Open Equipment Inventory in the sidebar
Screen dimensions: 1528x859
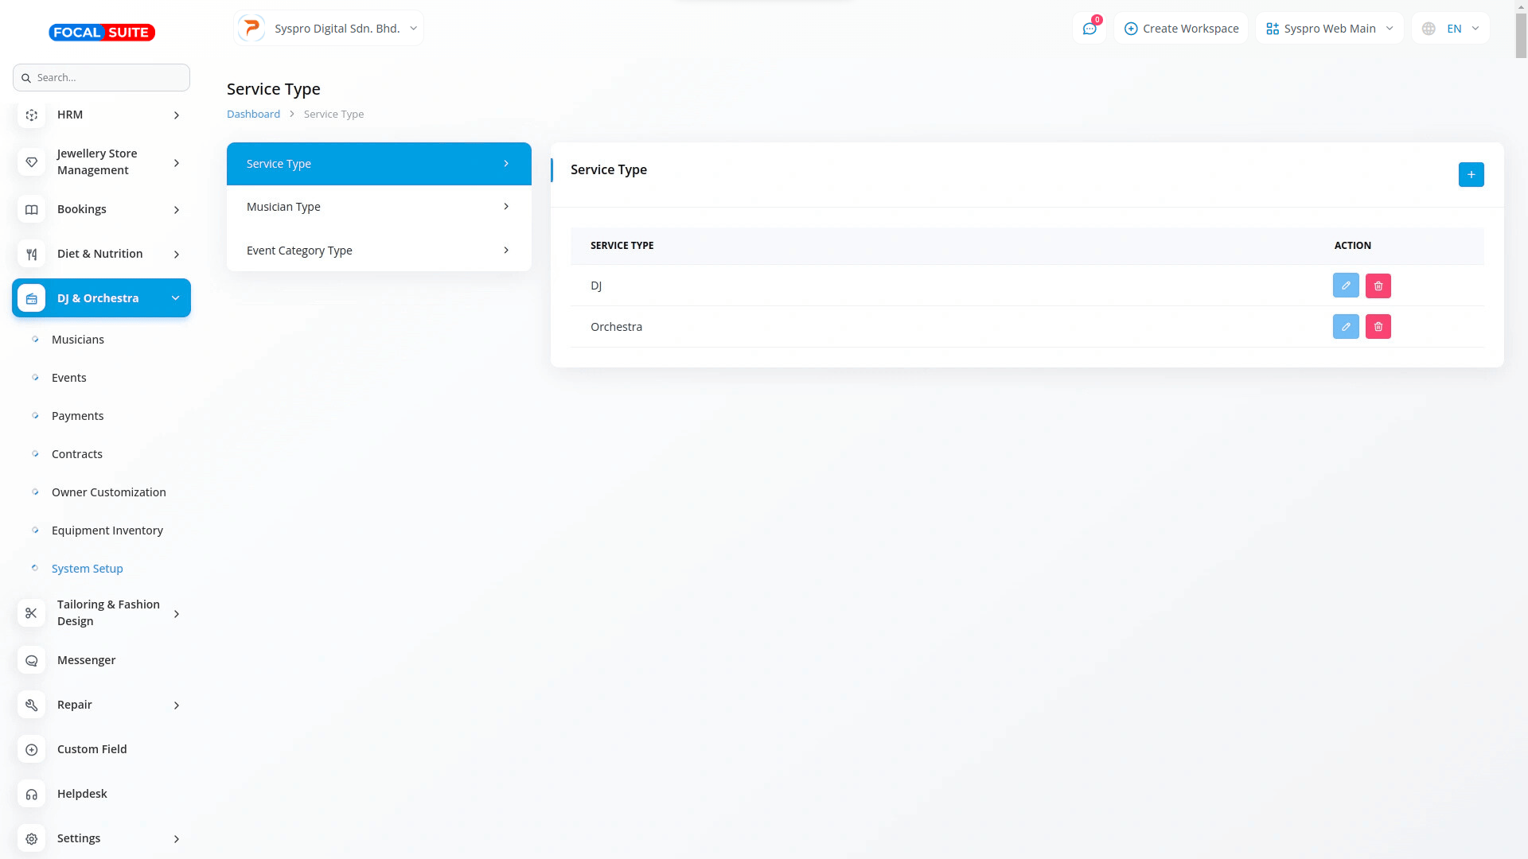tap(107, 531)
